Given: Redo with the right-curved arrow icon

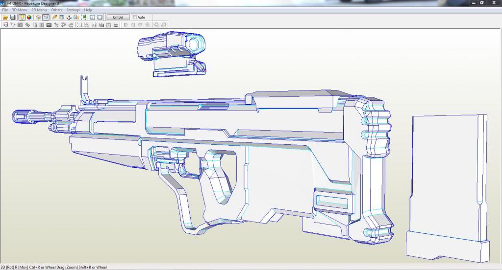Looking at the screenshot, I should point(71,25).
